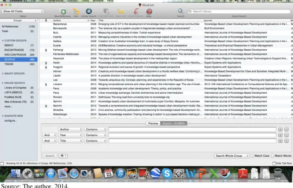Click the magnifier Search toolbar icon

[180, 11]
